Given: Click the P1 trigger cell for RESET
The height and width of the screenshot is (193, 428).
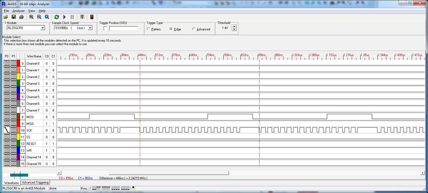Looking at the screenshot, I should 13,144.
